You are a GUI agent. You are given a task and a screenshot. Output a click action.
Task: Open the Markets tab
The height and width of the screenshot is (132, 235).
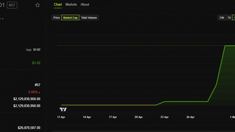tap(71, 4)
